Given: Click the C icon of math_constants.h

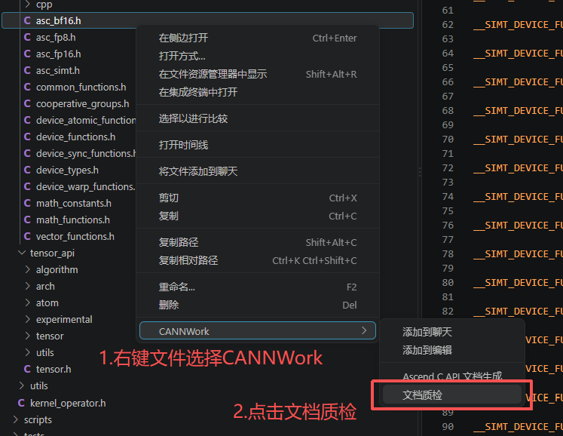Looking at the screenshot, I should click(27, 204).
